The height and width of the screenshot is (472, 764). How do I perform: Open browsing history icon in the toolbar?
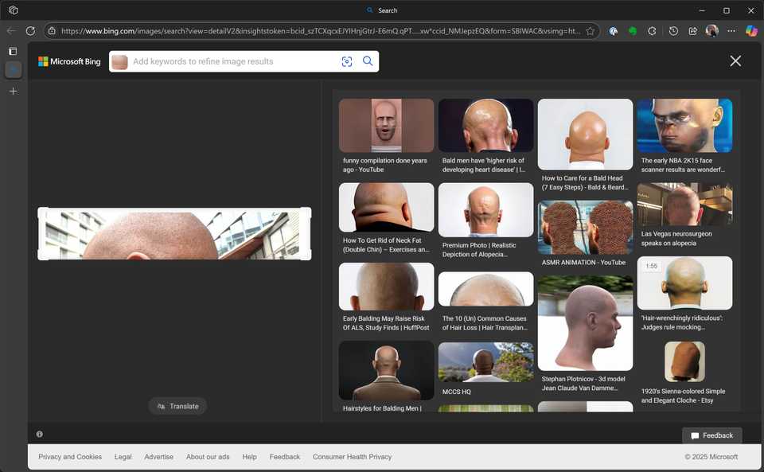pos(672,30)
